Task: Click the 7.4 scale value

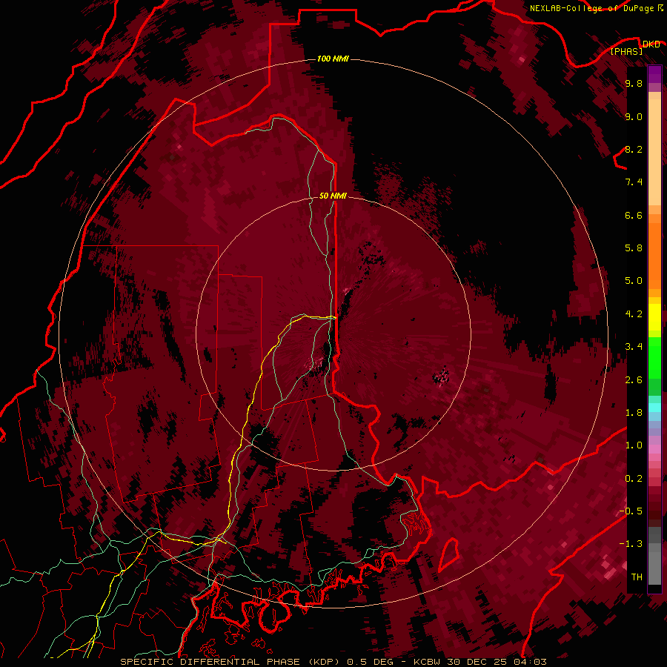Action: tap(634, 182)
